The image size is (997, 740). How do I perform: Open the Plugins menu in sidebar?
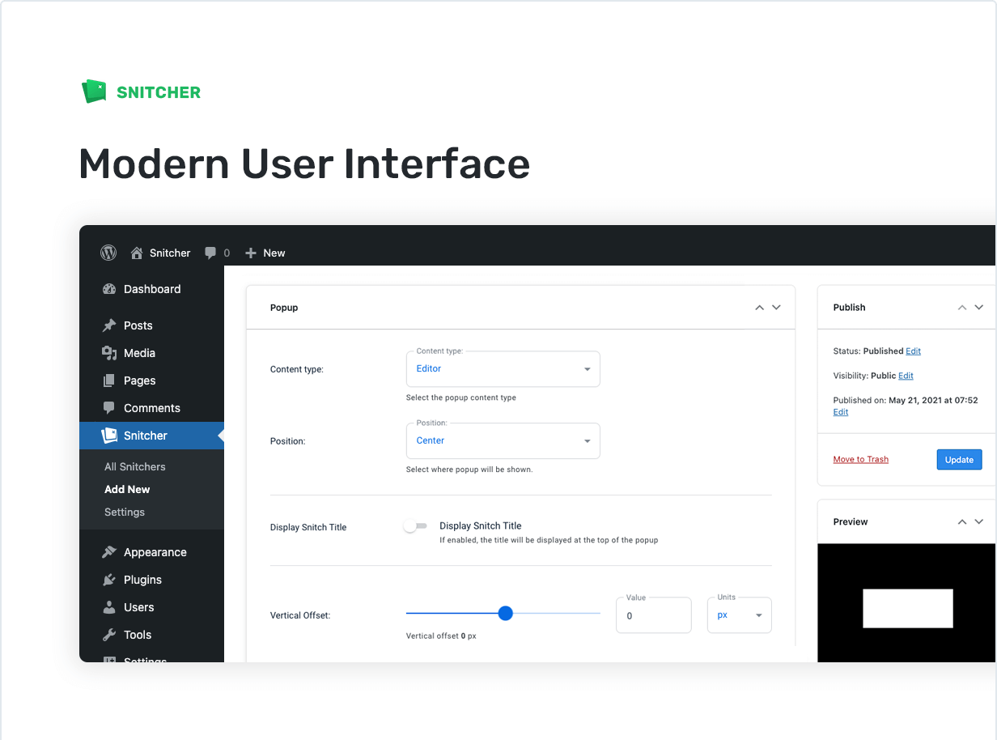[x=152, y=580]
